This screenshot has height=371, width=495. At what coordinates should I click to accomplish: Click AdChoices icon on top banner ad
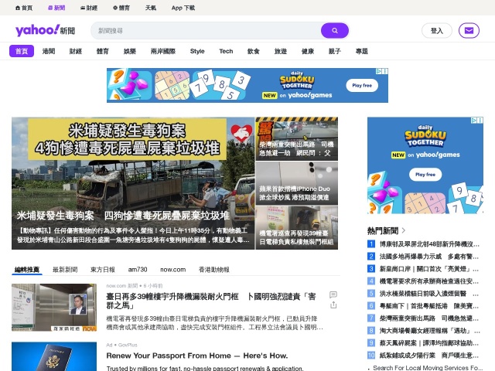pos(378,71)
